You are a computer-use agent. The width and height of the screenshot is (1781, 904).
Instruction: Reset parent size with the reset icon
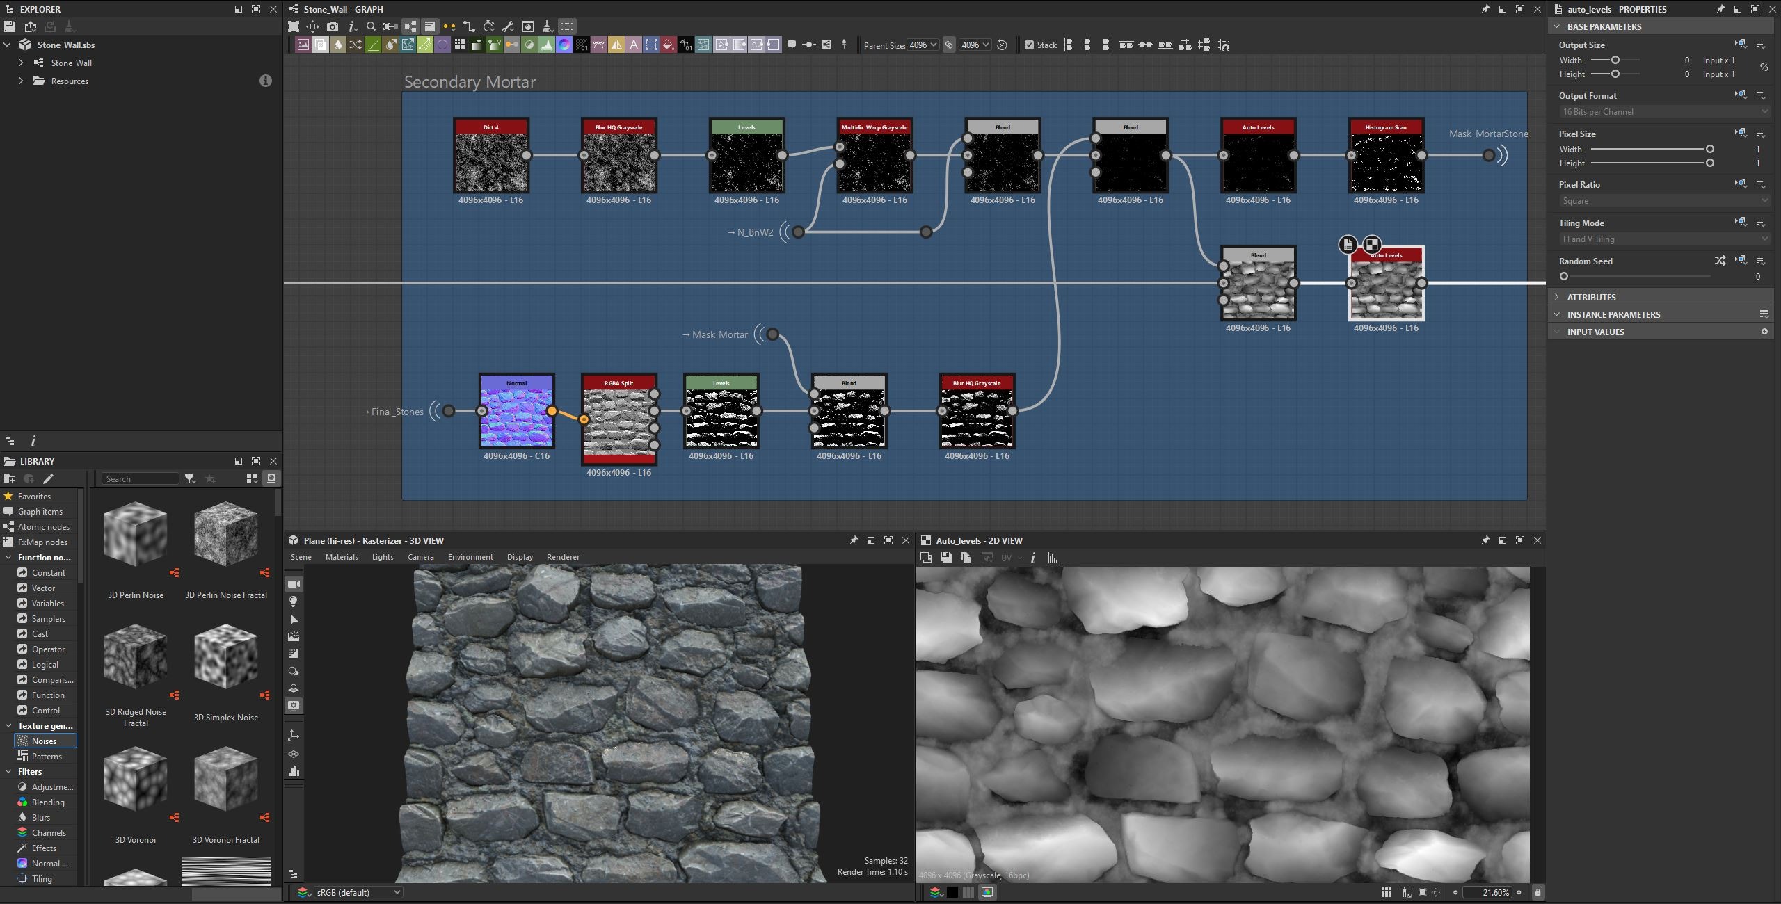(1002, 45)
